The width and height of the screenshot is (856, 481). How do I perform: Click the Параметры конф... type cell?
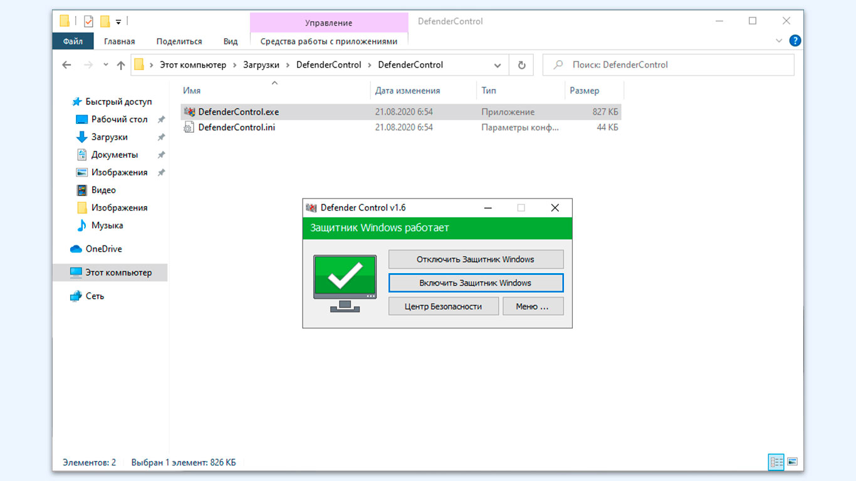520,127
